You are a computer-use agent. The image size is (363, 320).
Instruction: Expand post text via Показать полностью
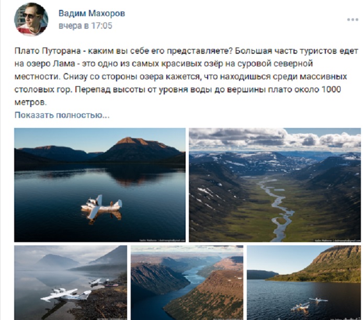coord(62,115)
